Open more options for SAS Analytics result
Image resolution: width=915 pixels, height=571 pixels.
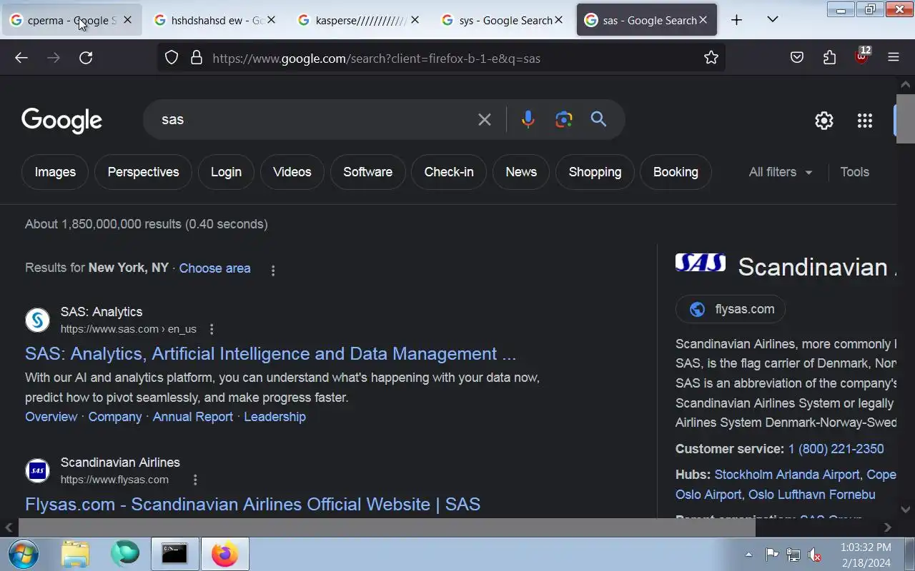pyautogui.click(x=212, y=329)
